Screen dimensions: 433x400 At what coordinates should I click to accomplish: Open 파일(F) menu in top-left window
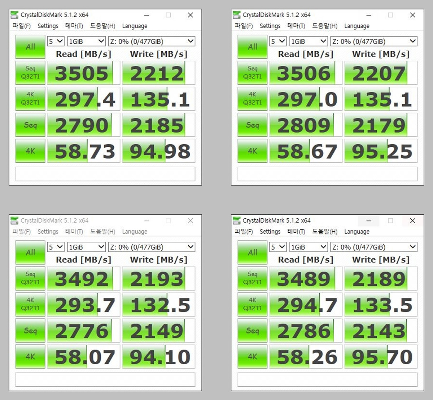click(22, 26)
